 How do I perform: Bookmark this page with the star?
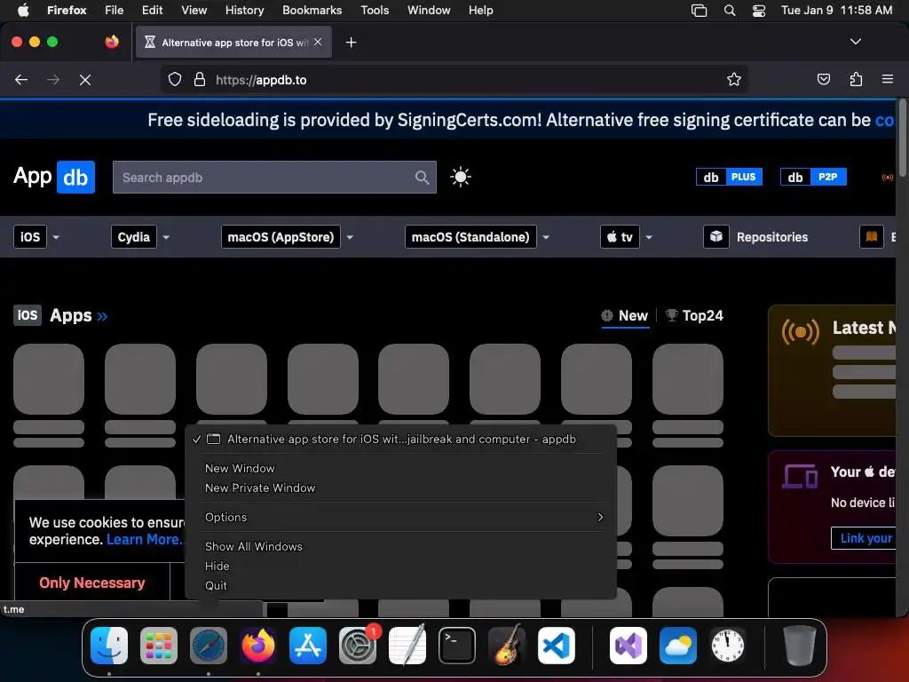[x=734, y=79]
